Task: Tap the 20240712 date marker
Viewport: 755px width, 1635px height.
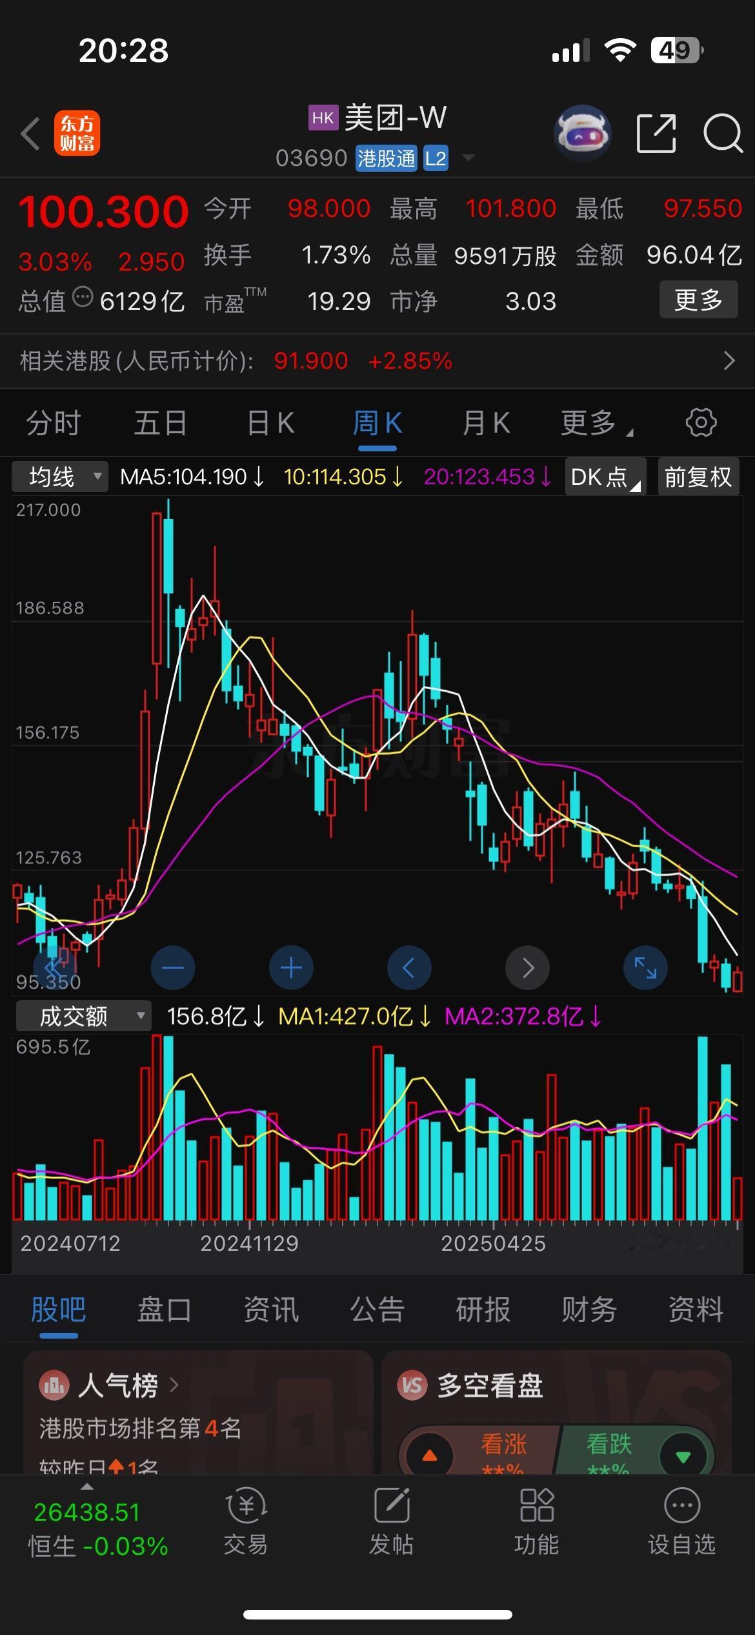Action: tap(70, 1244)
